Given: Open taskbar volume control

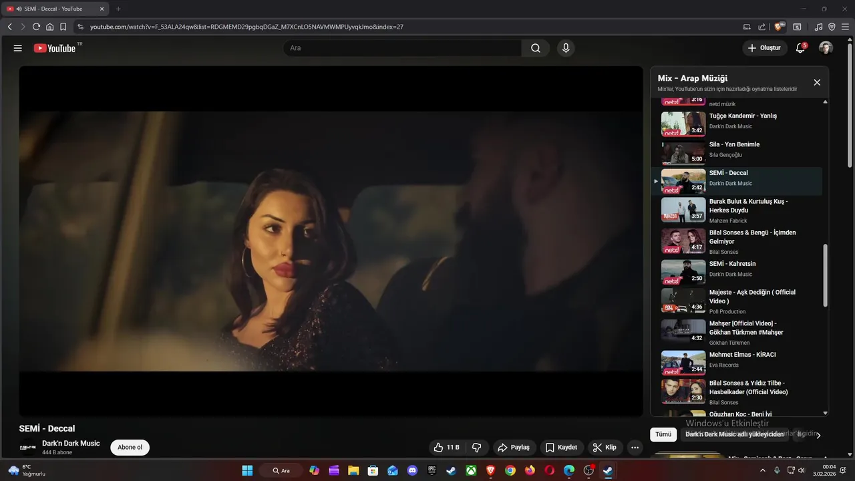Looking at the screenshot, I should click(803, 470).
